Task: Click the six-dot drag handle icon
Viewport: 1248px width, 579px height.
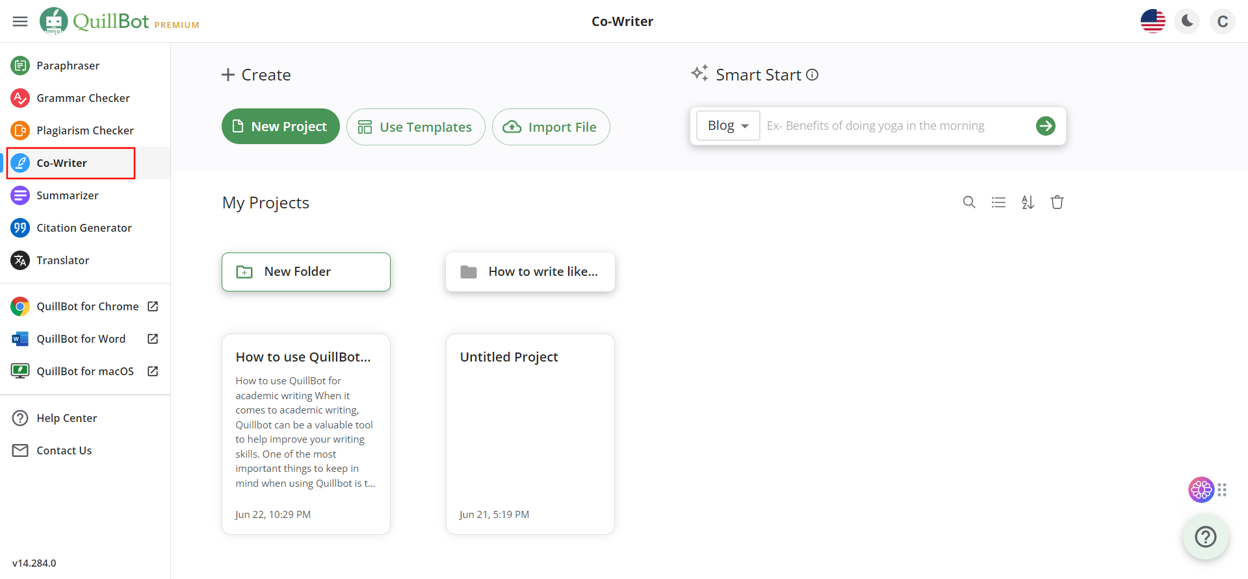Action: tap(1222, 490)
